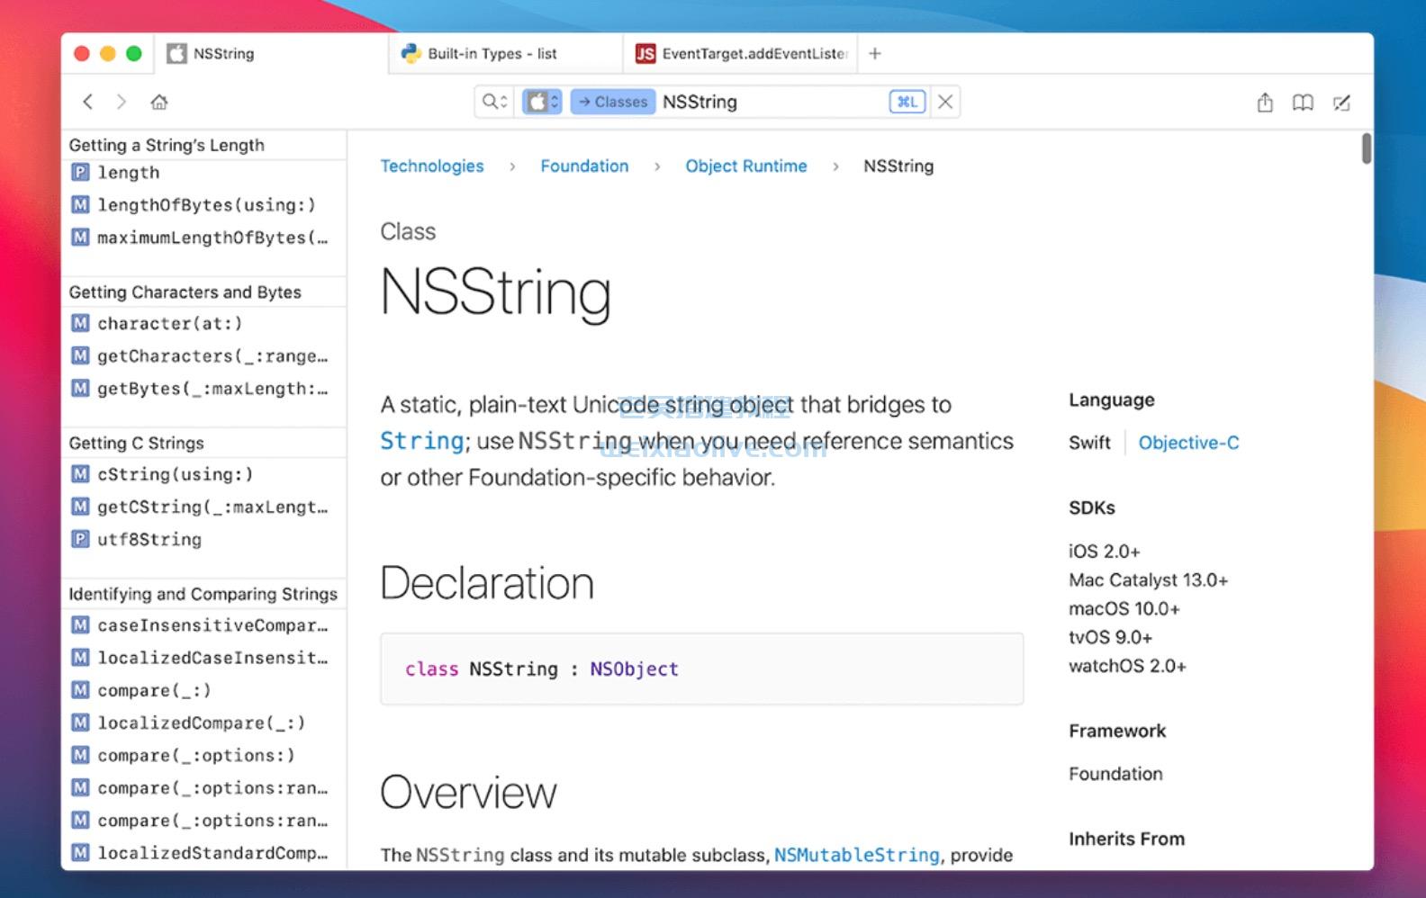
Task: Clear the search with X icon
Action: [x=945, y=102]
